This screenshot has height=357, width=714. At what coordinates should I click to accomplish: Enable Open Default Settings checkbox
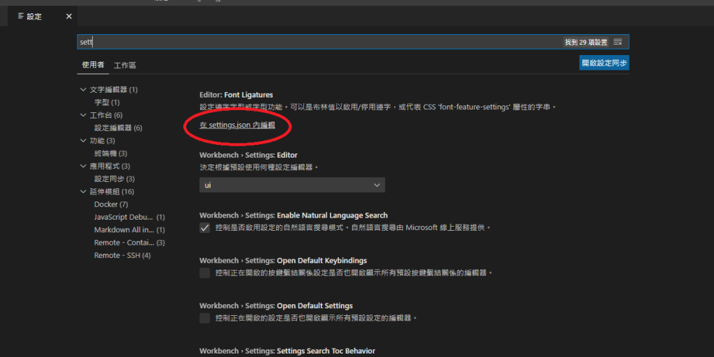coord(205,318)
